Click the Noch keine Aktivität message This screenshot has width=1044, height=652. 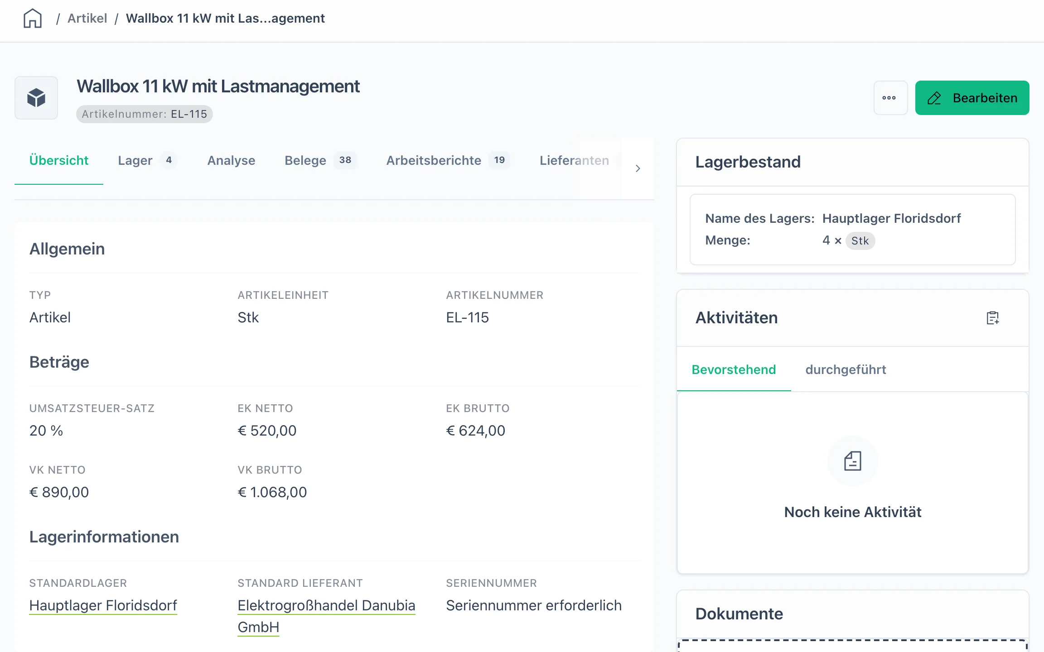click(x=852, y=512)
